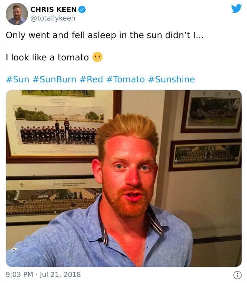Click the top-right framed picture on the wall

click(211, 111)
